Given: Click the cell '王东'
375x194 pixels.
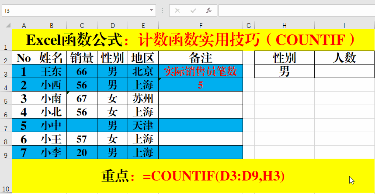Looking at the screenshot, I should (52, 71).
